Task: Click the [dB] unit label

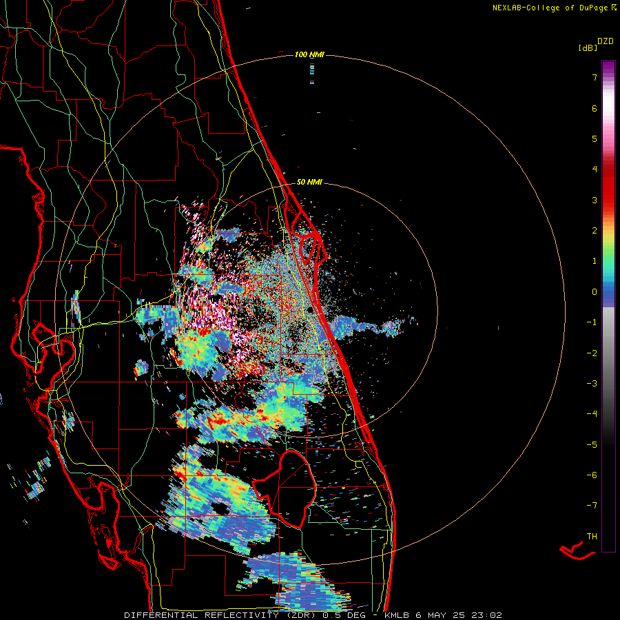Action: [588, 48]
